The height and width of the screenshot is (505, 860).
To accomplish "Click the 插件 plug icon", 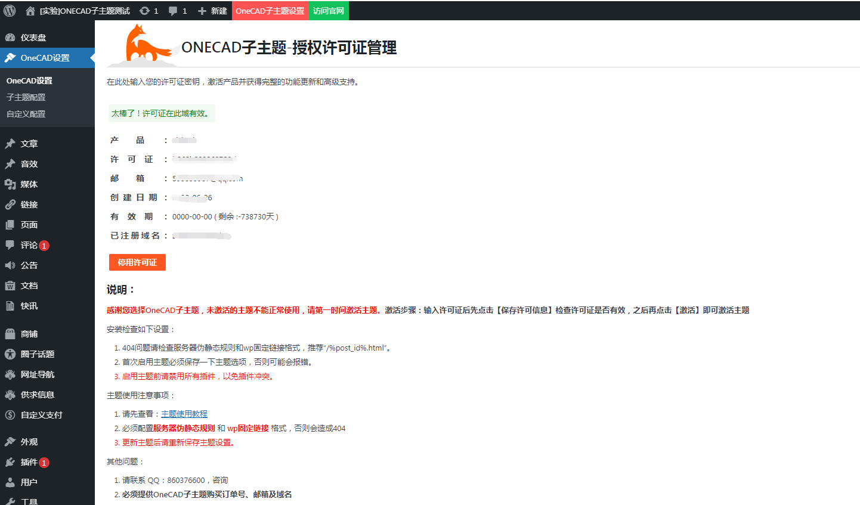I will tap(10, 462).
